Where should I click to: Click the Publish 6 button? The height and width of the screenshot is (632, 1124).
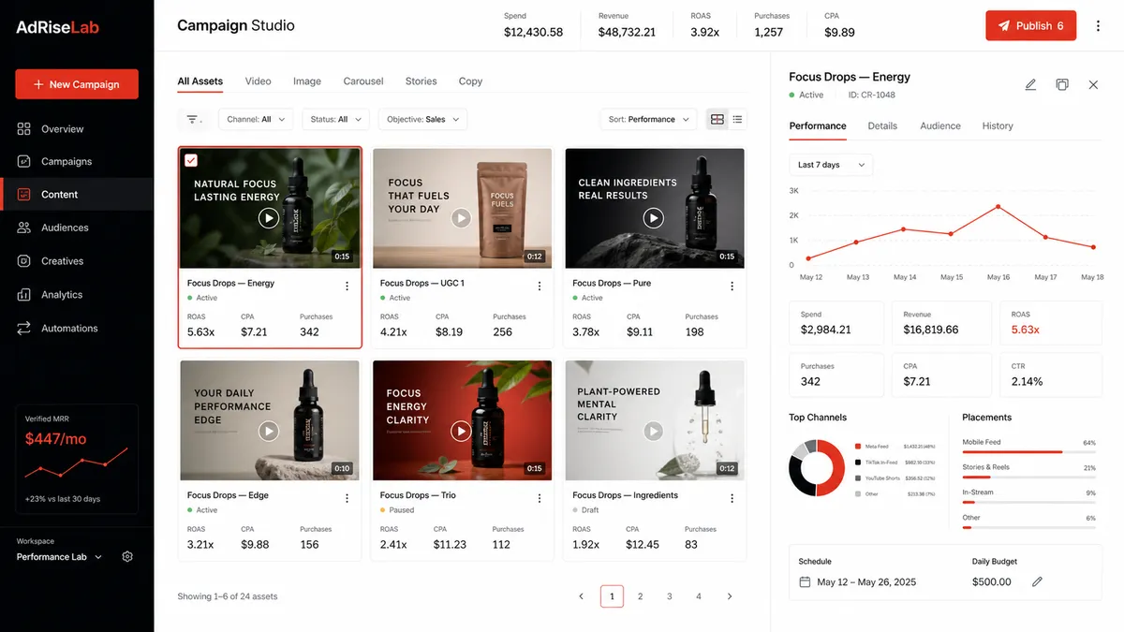click(x=1030, y=26)
